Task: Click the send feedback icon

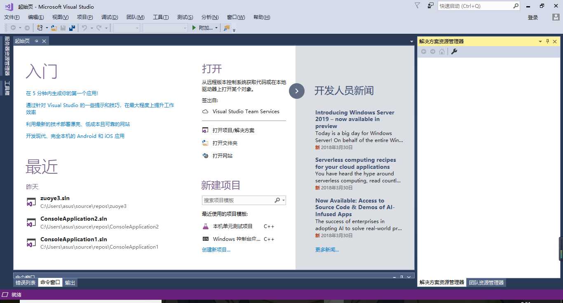Action: coord(431,6)
